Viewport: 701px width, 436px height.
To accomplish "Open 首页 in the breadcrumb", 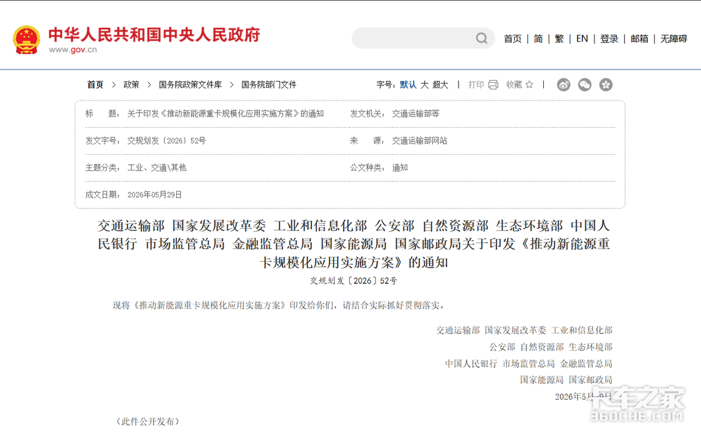I will (95, 85).
